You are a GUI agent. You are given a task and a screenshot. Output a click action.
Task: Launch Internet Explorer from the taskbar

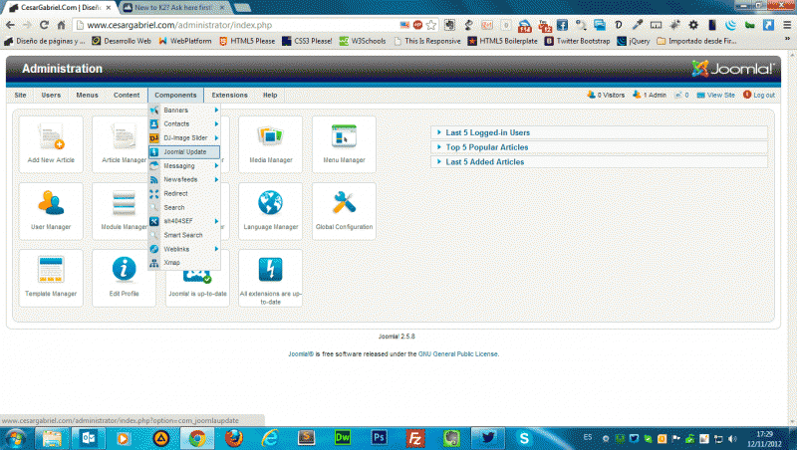[270, 438]
